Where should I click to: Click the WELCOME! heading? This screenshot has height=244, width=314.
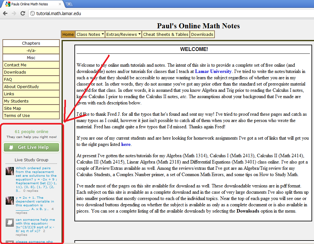click(194, 49)
